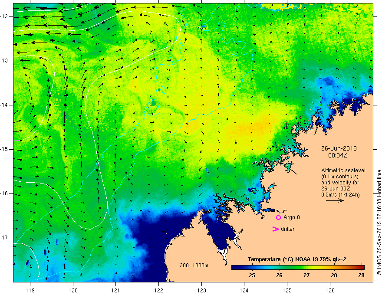Viewport: 382px width, 295px height.
Task: Click the 26-Jun-2018 date label
Action: pyautogui.click(x=339, y=148)
